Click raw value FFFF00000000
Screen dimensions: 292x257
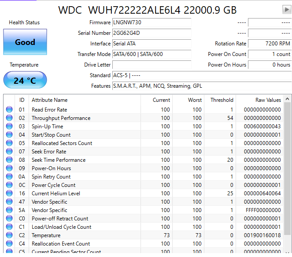point(263,210)
